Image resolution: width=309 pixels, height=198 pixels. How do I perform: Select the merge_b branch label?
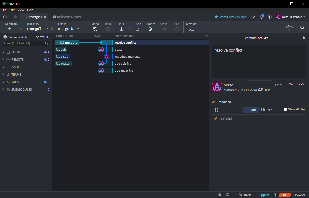click(67, 43)
